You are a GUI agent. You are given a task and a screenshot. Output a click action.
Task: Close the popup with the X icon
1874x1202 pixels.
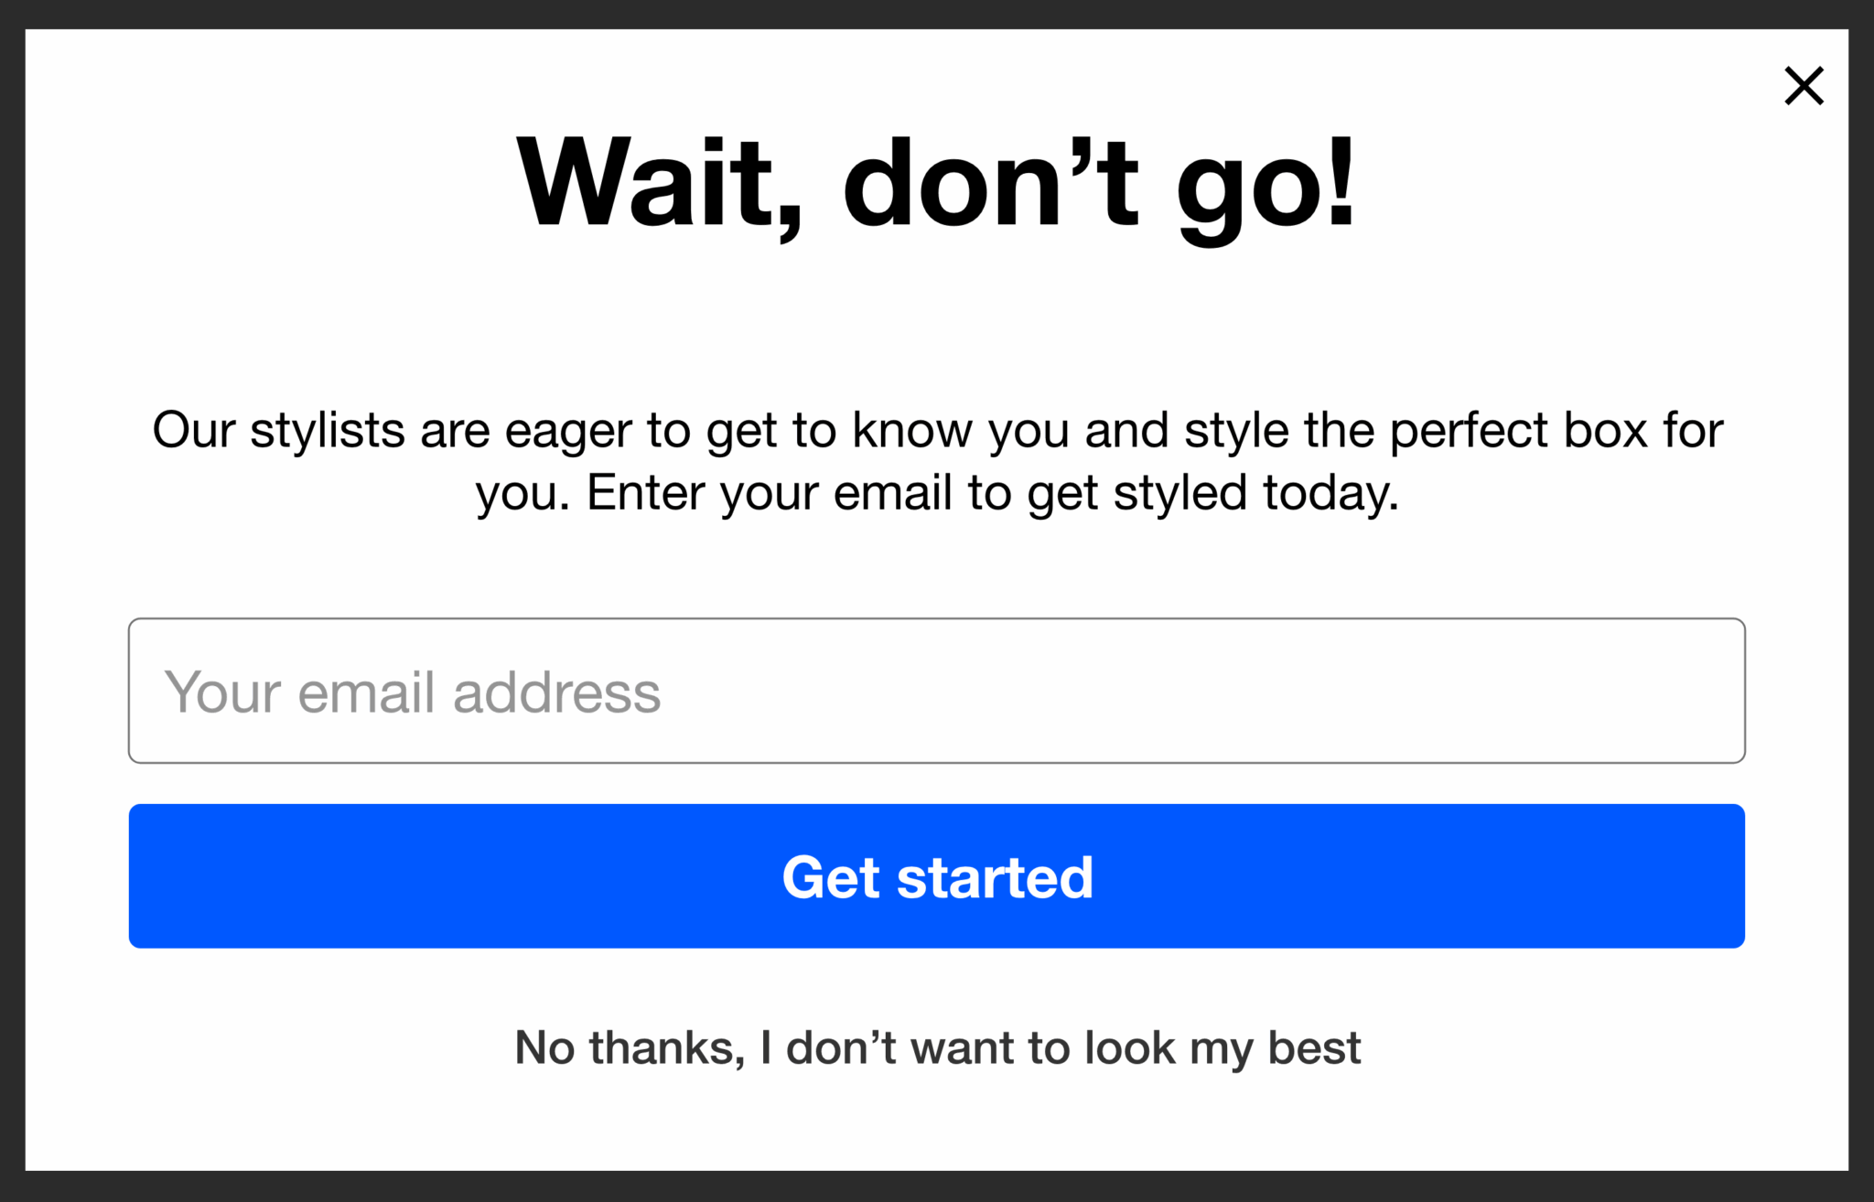pyautogui.click(x=1804, y=86)
